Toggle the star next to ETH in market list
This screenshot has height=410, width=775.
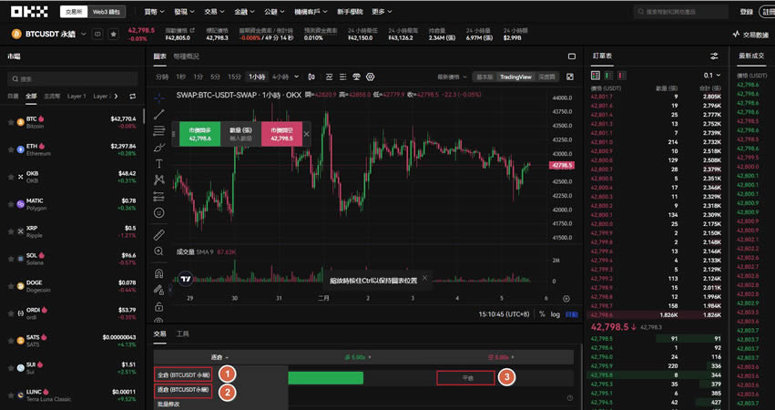11,146
